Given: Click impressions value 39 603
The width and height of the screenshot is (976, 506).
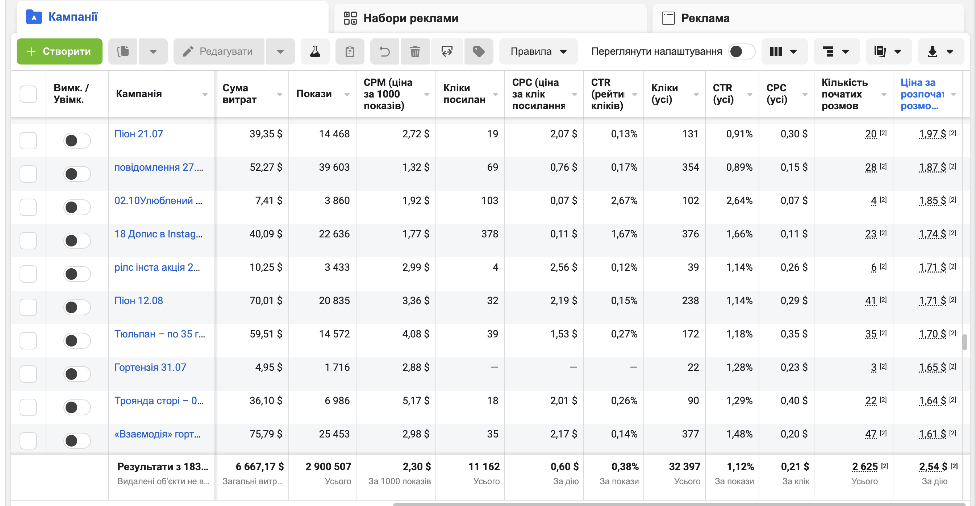Looking at the screenshot, I should 334,167.
